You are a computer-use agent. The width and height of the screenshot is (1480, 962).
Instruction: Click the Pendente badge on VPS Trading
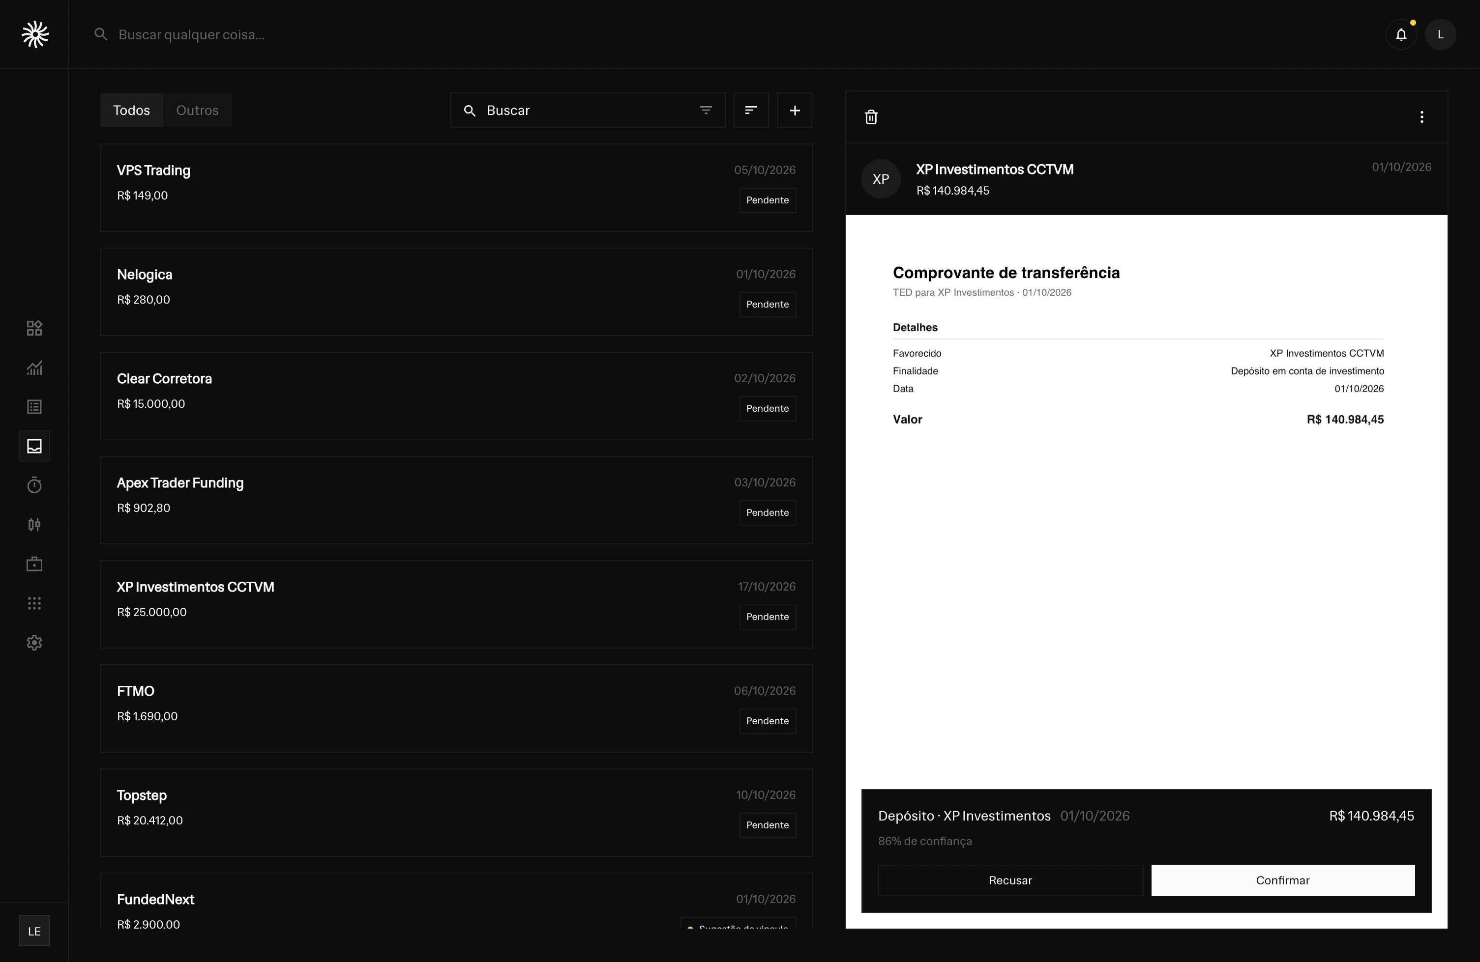[768, 200]
